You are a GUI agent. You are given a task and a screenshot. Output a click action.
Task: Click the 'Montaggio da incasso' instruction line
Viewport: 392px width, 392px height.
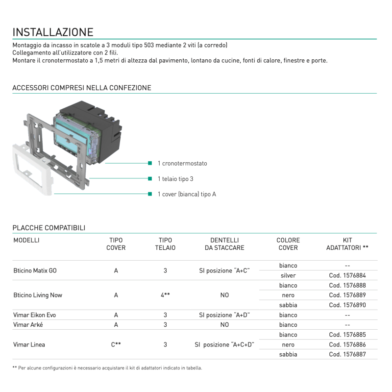tap(120, 45)
